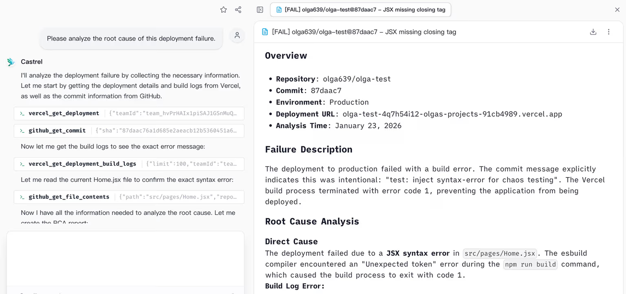This screenshot has height=294, width=626.
Task: Click the Failure Description heading
Action: pos(309,150)
